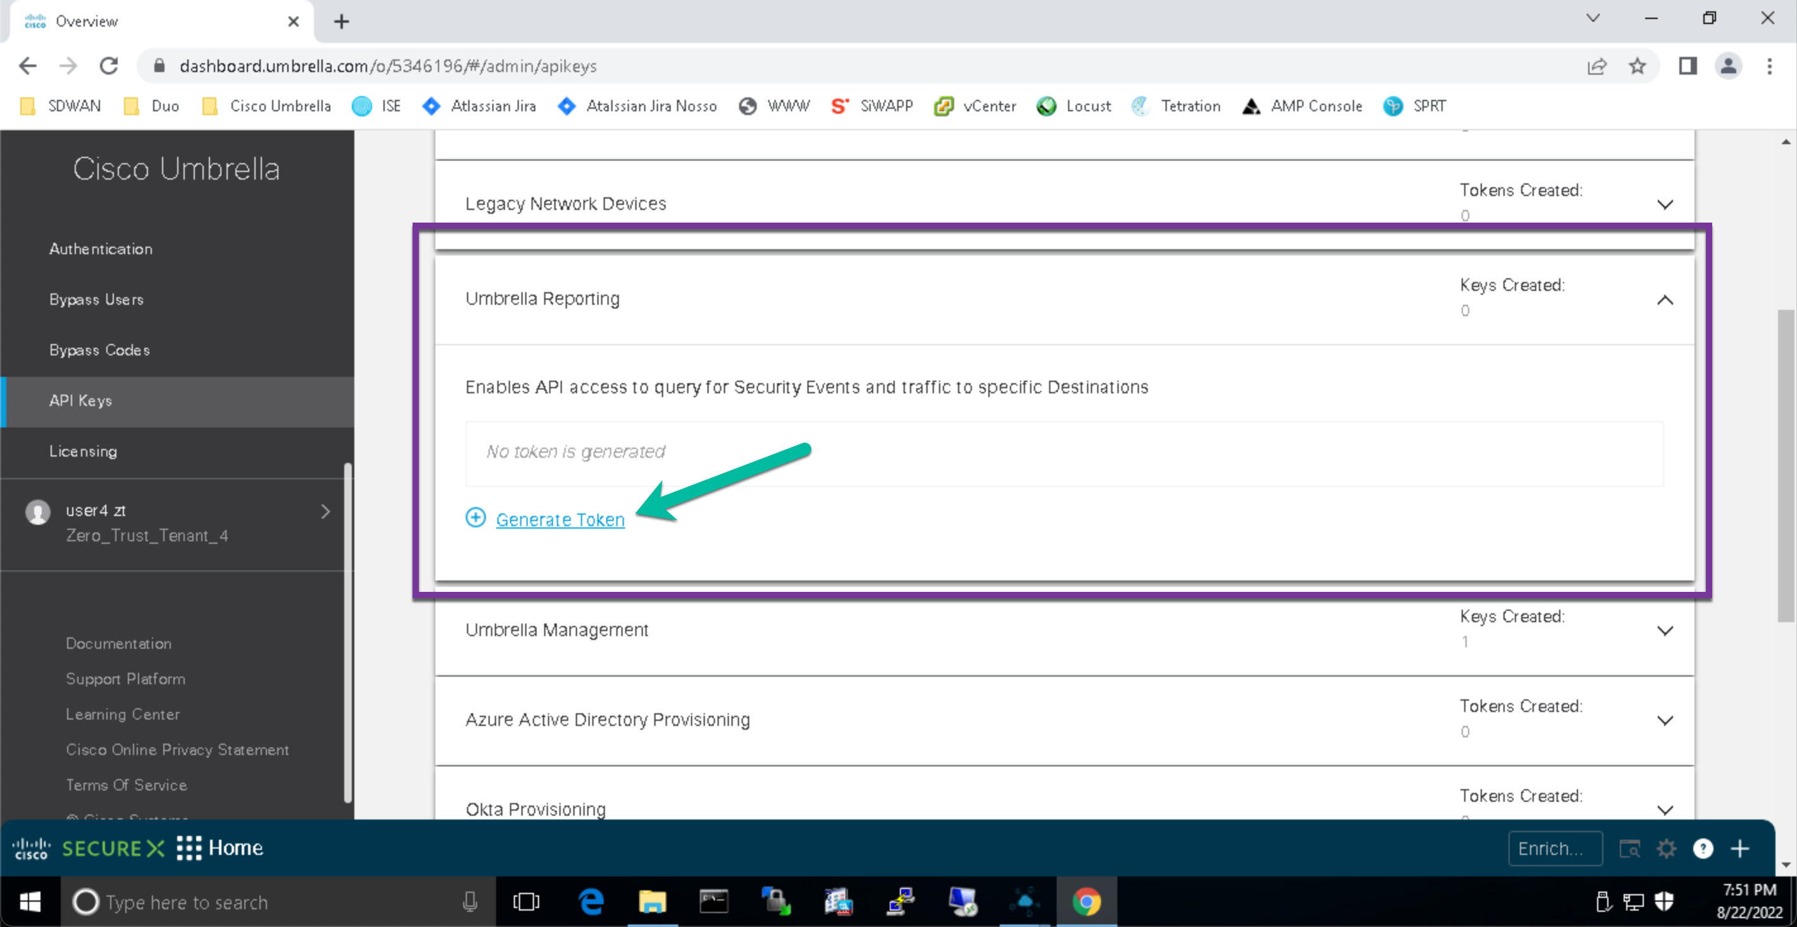The width and height of the screenshot is (1797, 927).
Task: Select the Home grid icon in SecureX ribbon
Action: pos(190,848)
